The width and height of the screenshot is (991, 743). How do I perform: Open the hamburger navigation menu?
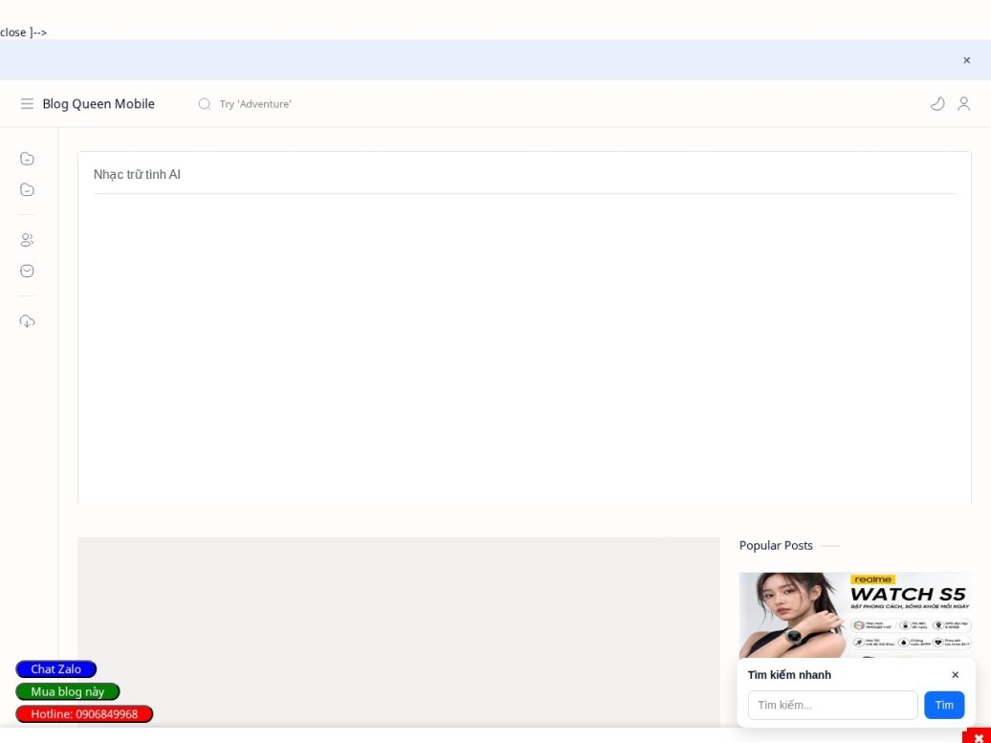tap(27, 103)
